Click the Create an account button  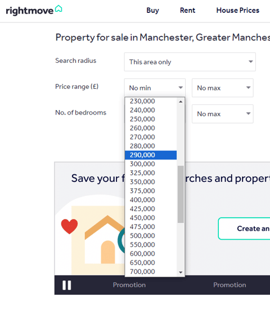click(x=244, y=229)
